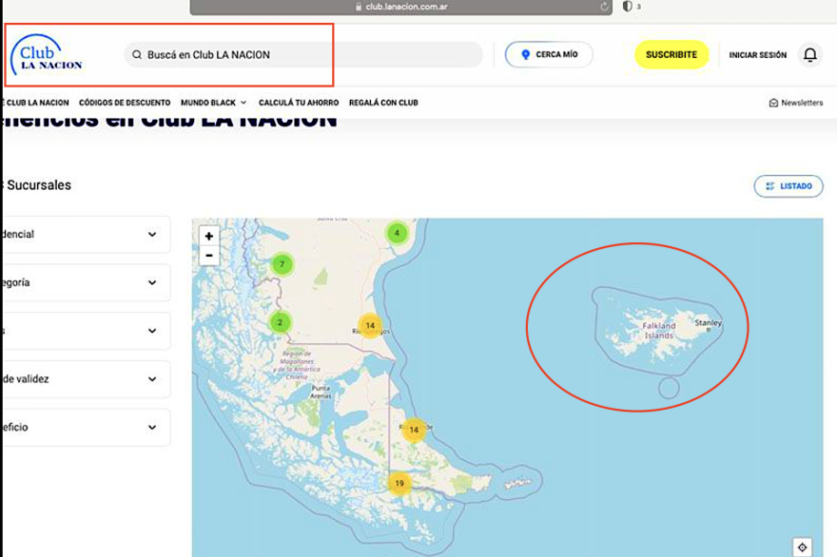Click the yellow cluster marker labeled 19
Screen dimensions: 837x557
click(399, 483)
